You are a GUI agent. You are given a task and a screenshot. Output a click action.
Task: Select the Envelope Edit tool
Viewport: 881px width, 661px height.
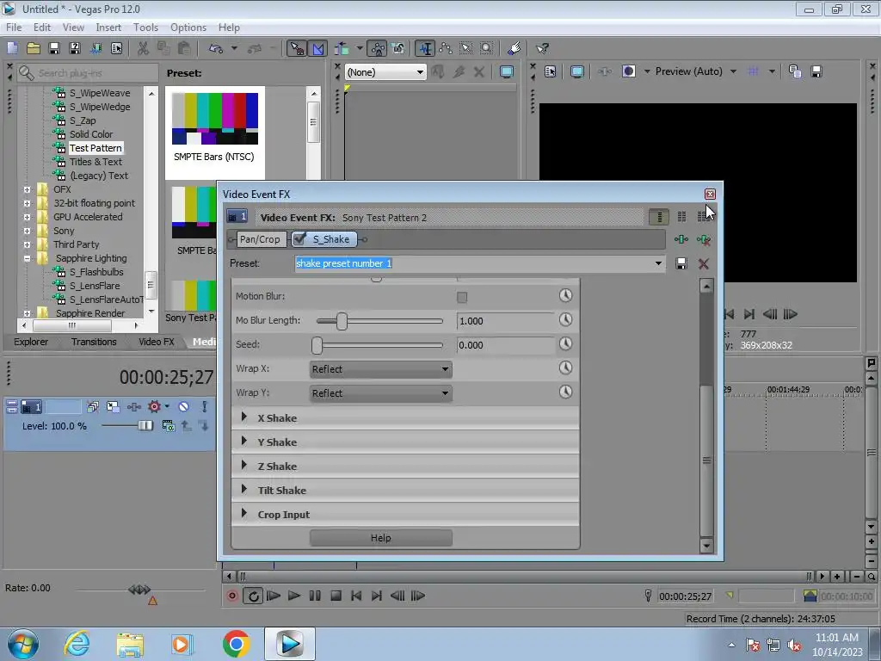tap(446, 48)
